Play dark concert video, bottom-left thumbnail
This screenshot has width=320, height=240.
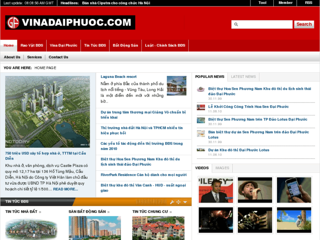[216, 220]
